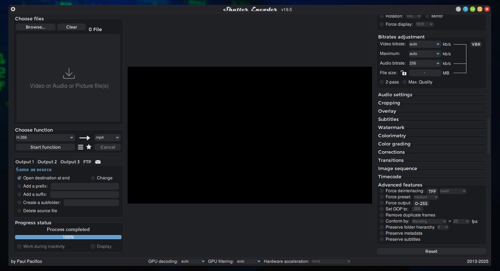Toggle the file size padlock icon
Image resolution: width=500 pixels, height=271 pixels.
(404, 73)
